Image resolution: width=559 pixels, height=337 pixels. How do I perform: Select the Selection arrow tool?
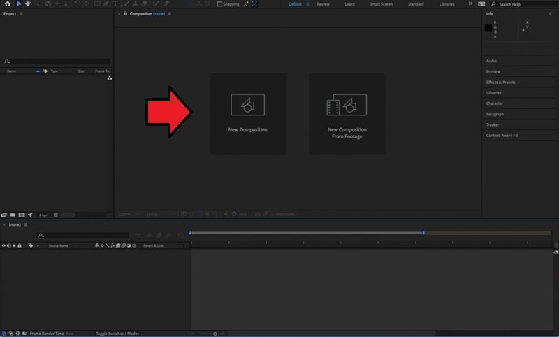(x=19, y=3)
